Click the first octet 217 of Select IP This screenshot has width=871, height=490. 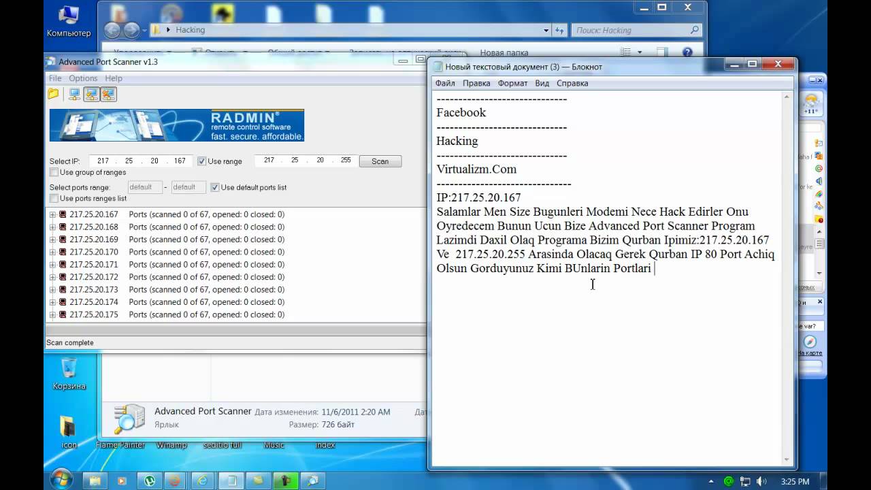click(x=103, y=161)
